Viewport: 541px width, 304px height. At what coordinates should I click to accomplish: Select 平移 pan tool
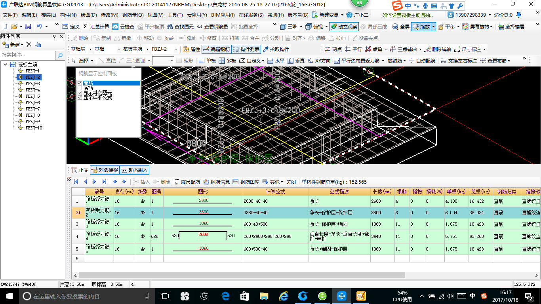point(447,27)
